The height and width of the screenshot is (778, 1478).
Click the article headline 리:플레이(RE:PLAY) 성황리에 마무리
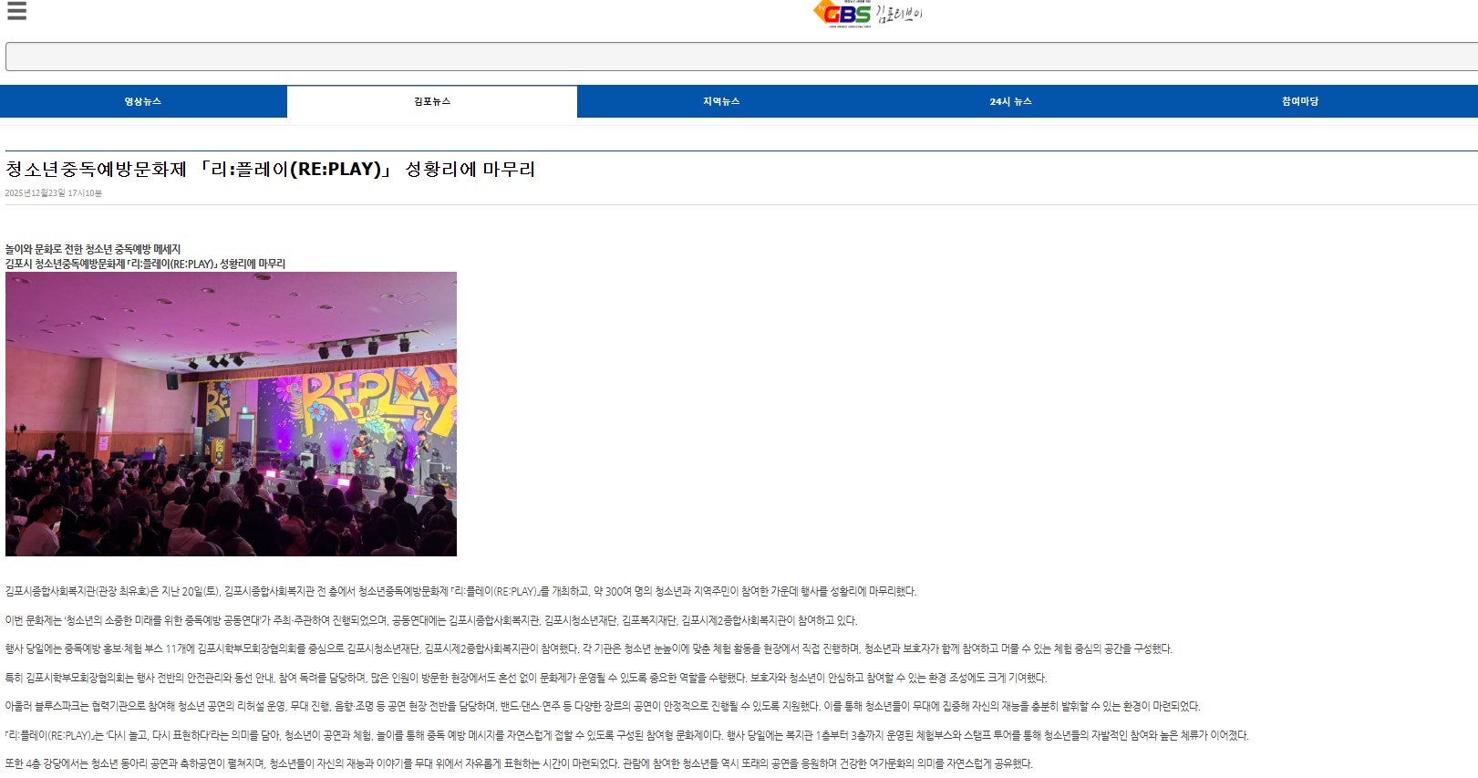[271, 169]
